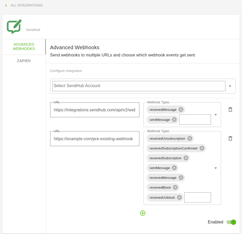Remove receivedMessage chip from first webhook

181,110
